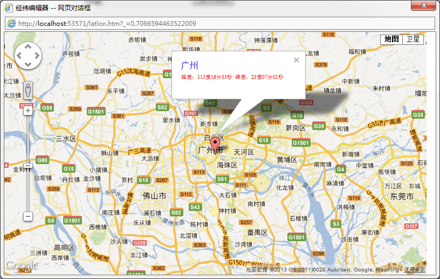Click the G107 shield near 厚街镇
This screenshot has height=279, width=440.
pos(411,226)
